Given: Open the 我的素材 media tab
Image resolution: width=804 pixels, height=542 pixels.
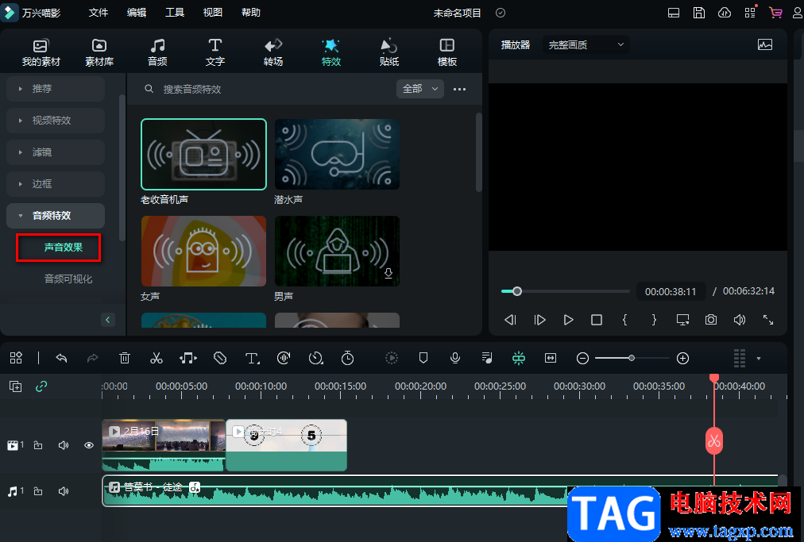Looking at the screenshot, I should [41, 52].
